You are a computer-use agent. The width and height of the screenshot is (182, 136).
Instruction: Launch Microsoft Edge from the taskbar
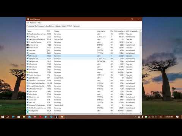[13, 117]
